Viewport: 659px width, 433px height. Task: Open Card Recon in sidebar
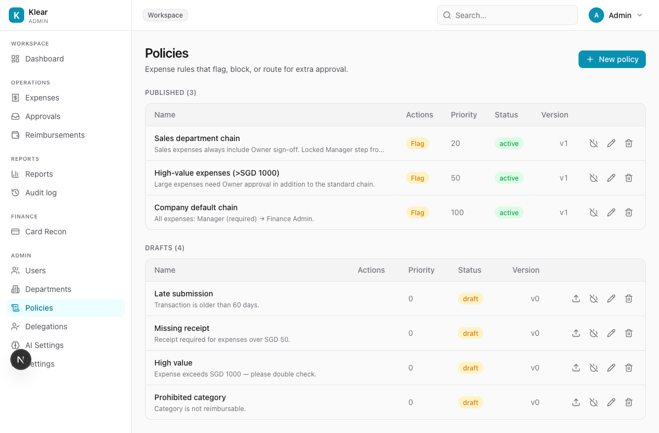66,232
